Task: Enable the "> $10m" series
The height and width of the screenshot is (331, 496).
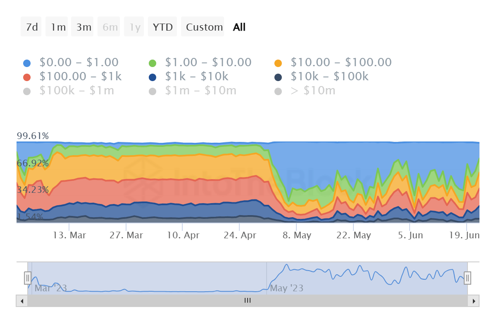Action: pyautogui.click(x=278, y=91)
